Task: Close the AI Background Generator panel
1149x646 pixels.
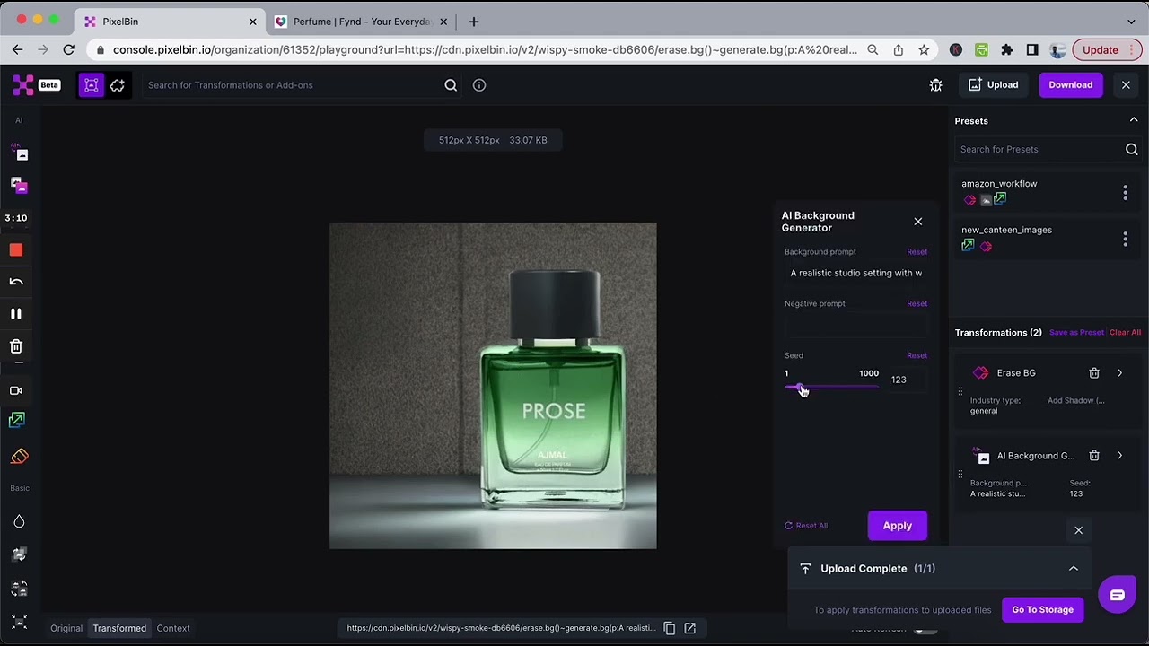Action: point(917,222)
